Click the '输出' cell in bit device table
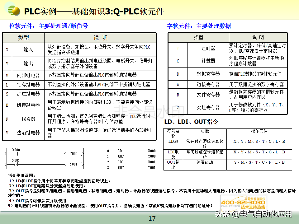The height and width of the screenshot is (224, 299). pyautogui.click(x=28, y=63)
